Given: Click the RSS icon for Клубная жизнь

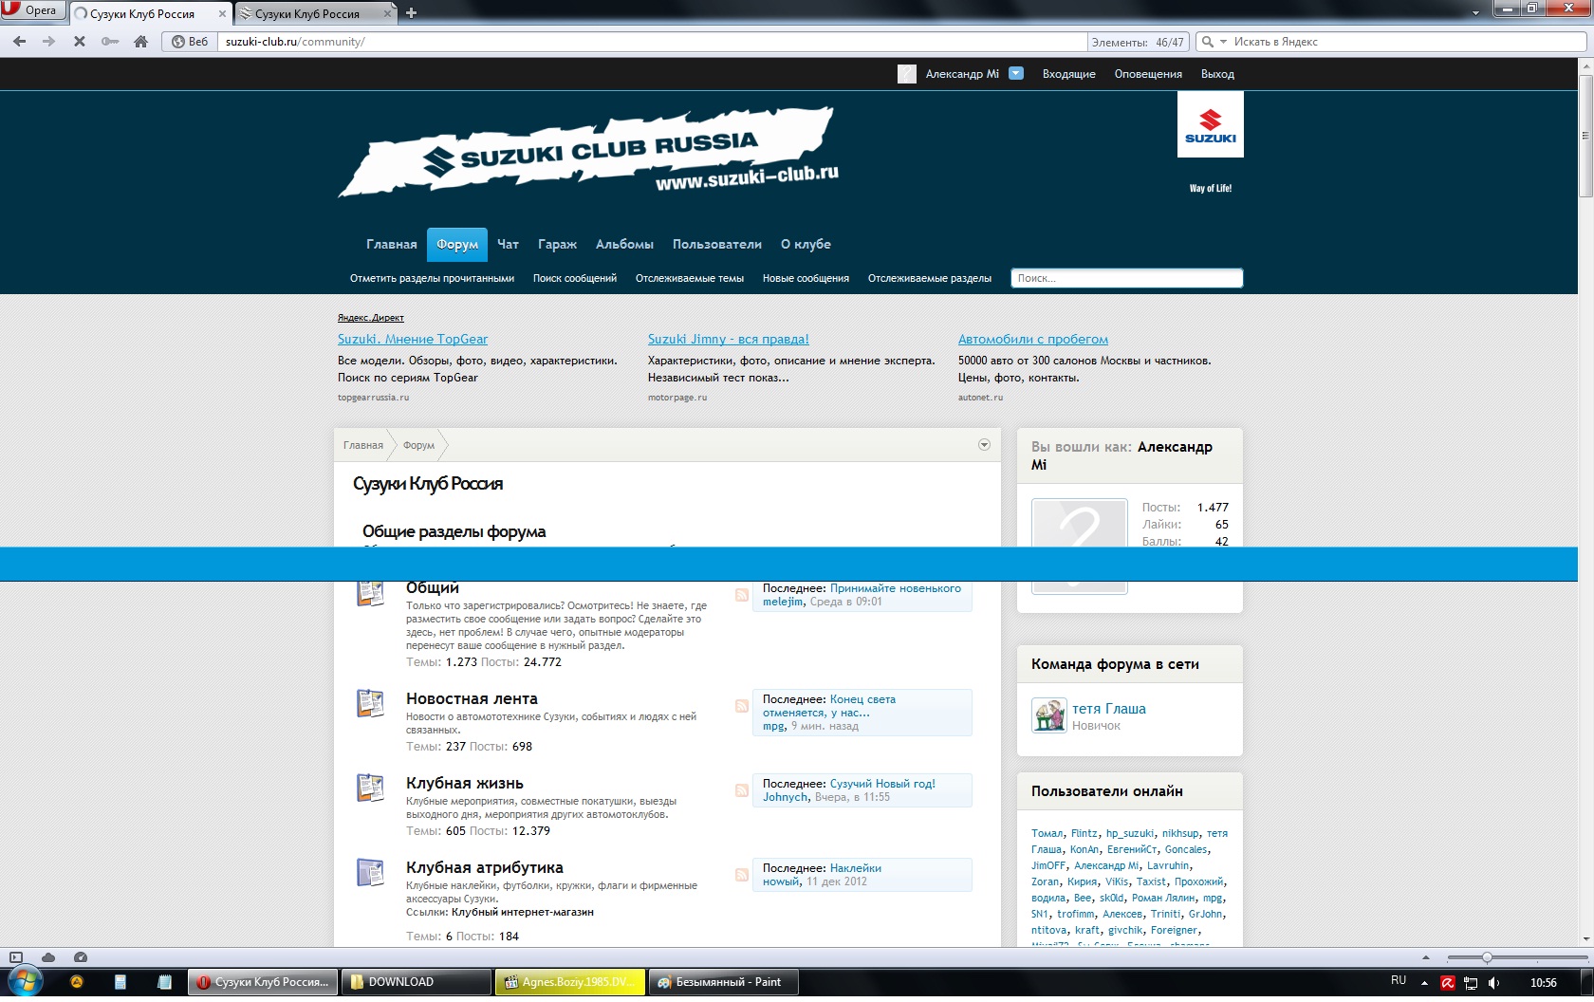Looking at the screenshot, I should click(742, 790).
